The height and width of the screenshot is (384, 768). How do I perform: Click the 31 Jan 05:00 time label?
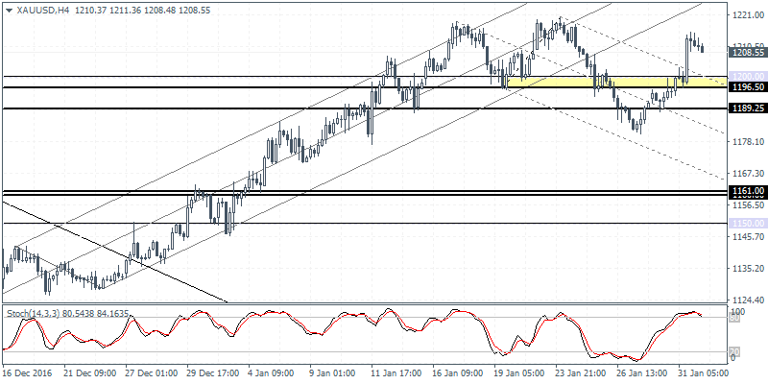click(x=702, y=372)
